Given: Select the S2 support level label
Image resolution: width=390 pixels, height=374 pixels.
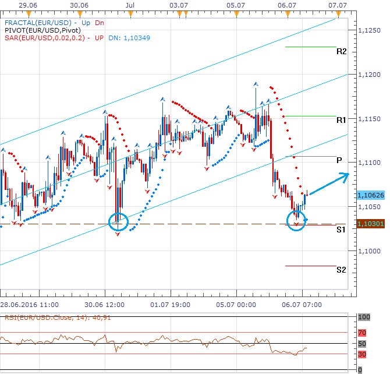Looking at the screenshot, I should tap(341, 270).
